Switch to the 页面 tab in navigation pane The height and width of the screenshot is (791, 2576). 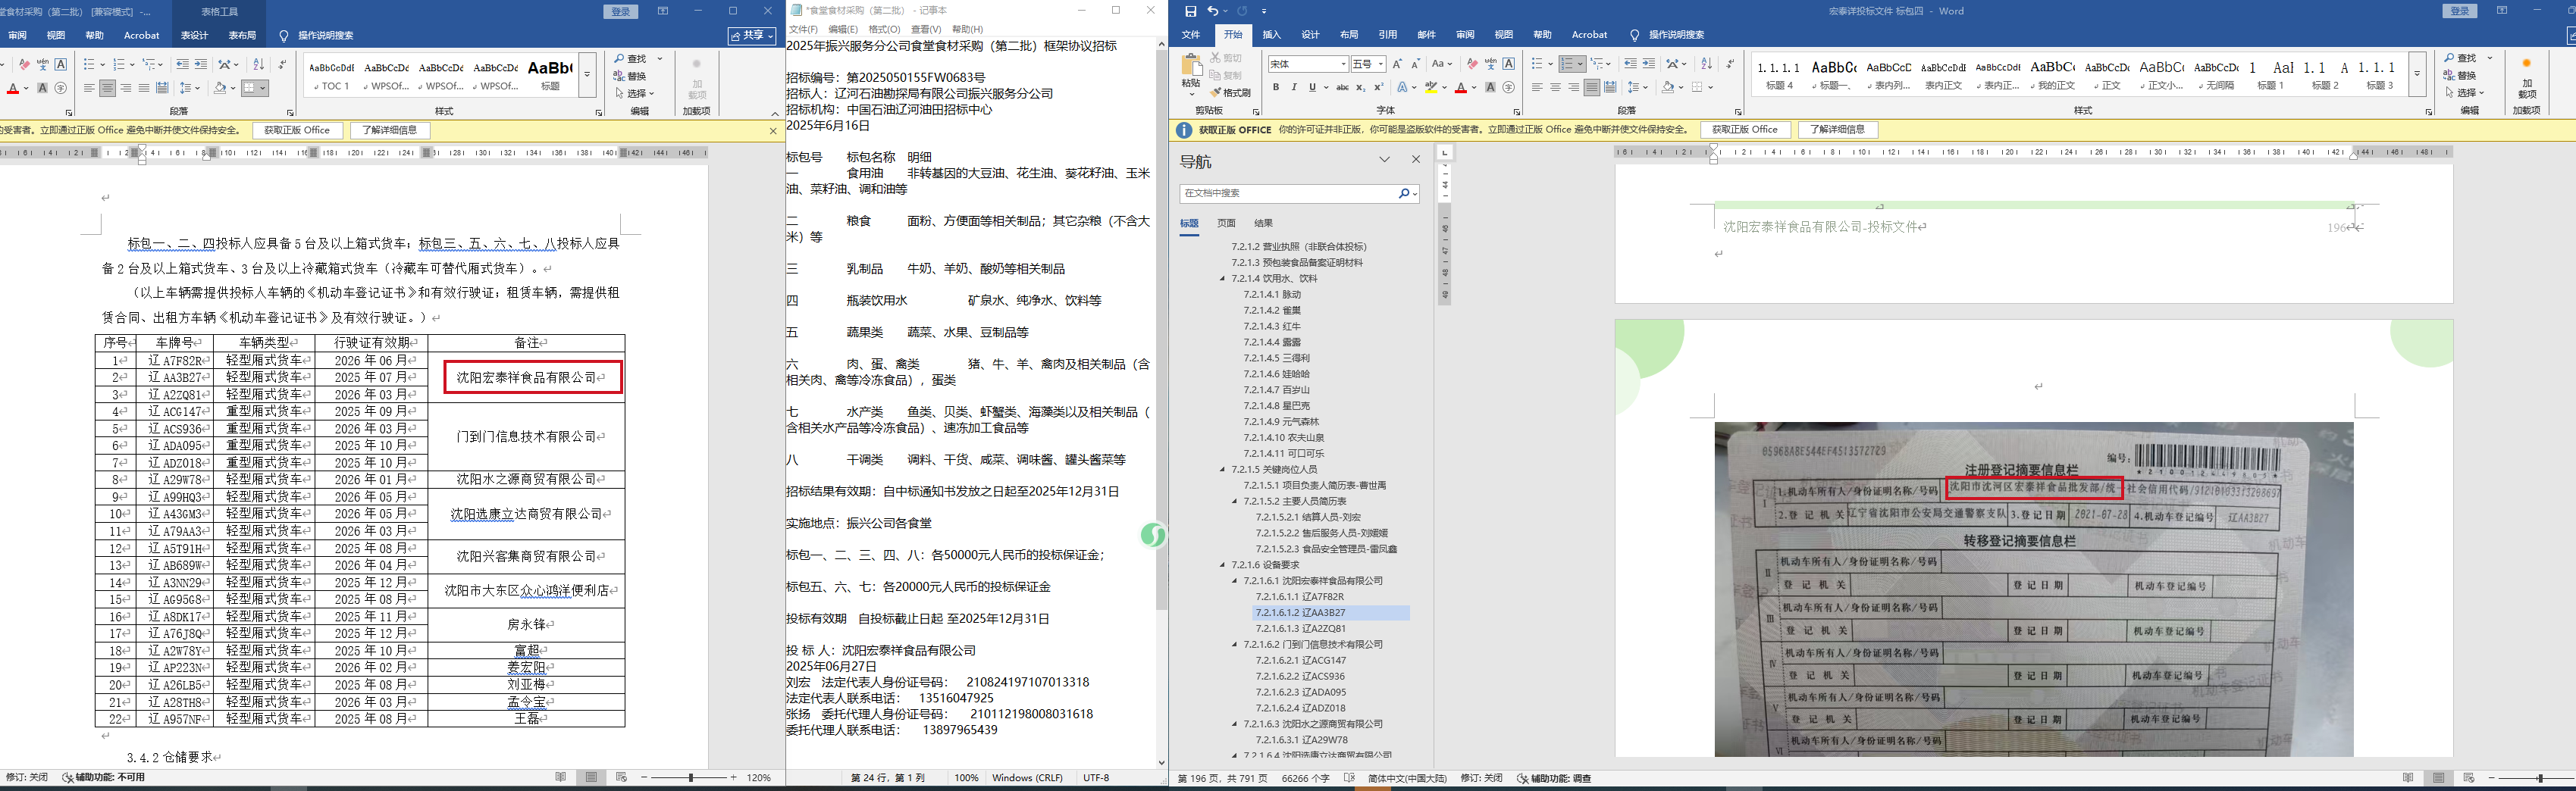1227,223
